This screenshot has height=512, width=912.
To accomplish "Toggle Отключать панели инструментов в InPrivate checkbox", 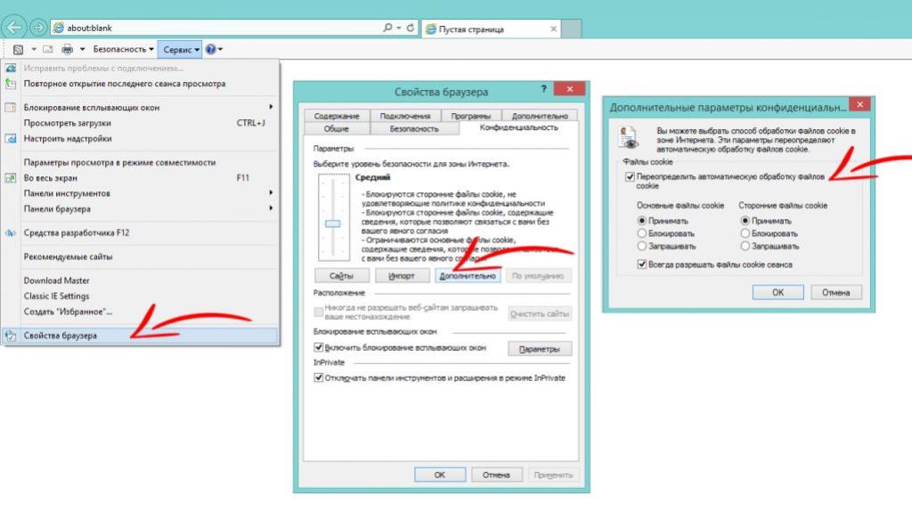I will pyautogui.click(x=318, y=378).
